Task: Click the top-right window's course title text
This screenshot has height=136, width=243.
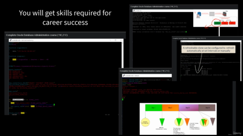Action: point(154,7)
